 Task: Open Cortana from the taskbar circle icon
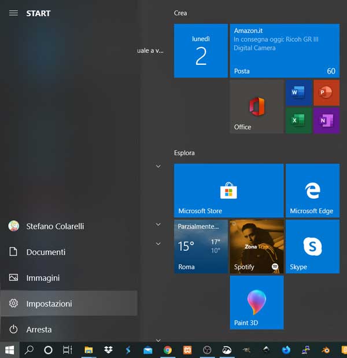(48, 350)
